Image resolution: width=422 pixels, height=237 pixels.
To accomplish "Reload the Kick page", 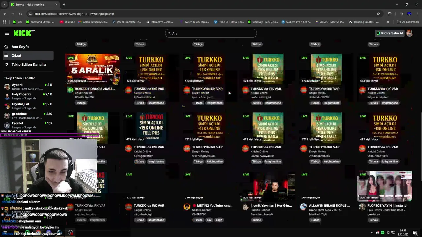I will click(x=20, y=14).
